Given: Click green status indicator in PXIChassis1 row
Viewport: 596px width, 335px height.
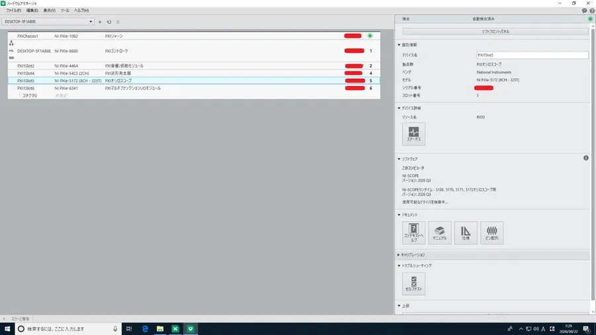Looking at the screenshot, I should [x=370, y=36].
